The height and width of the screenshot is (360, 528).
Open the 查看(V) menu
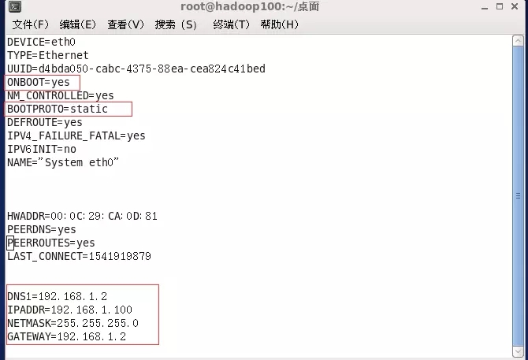click(126, 24)
